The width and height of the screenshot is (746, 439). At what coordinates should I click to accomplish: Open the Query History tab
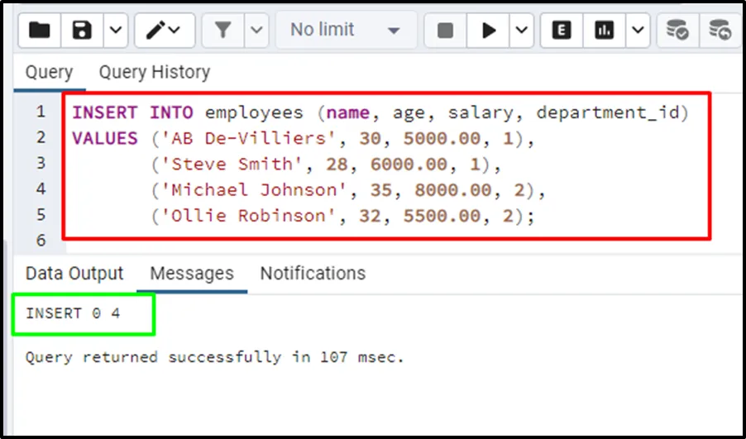coord(154,72)
